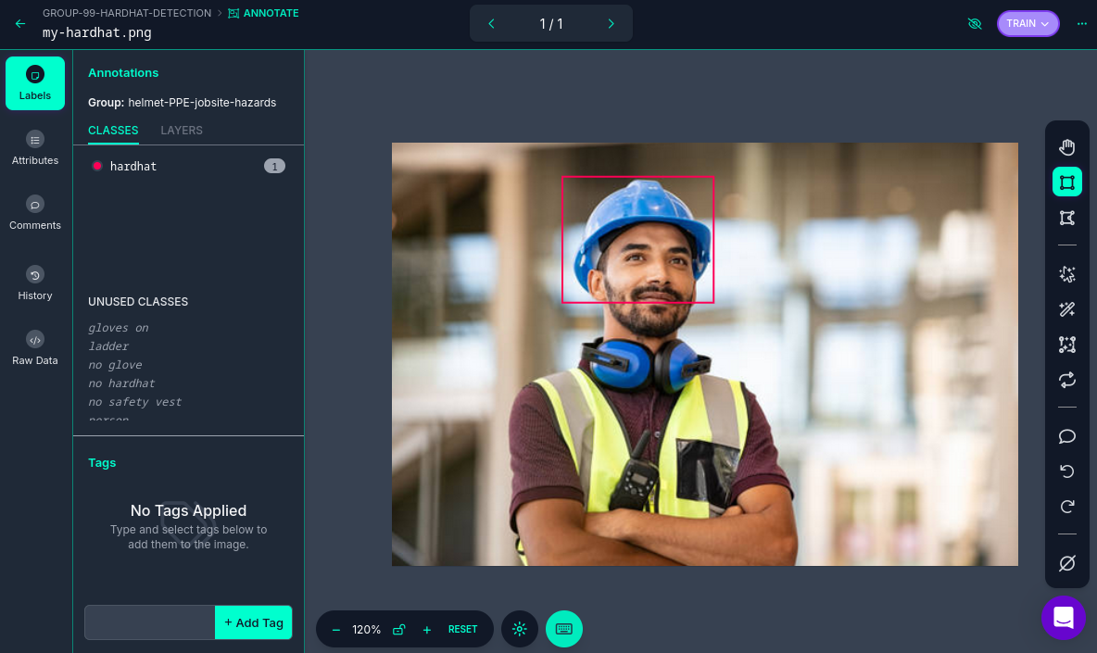Add a comment with the speech bubble tool
The width and height of the screenshot is (1097, 653).
[1067, 436]
